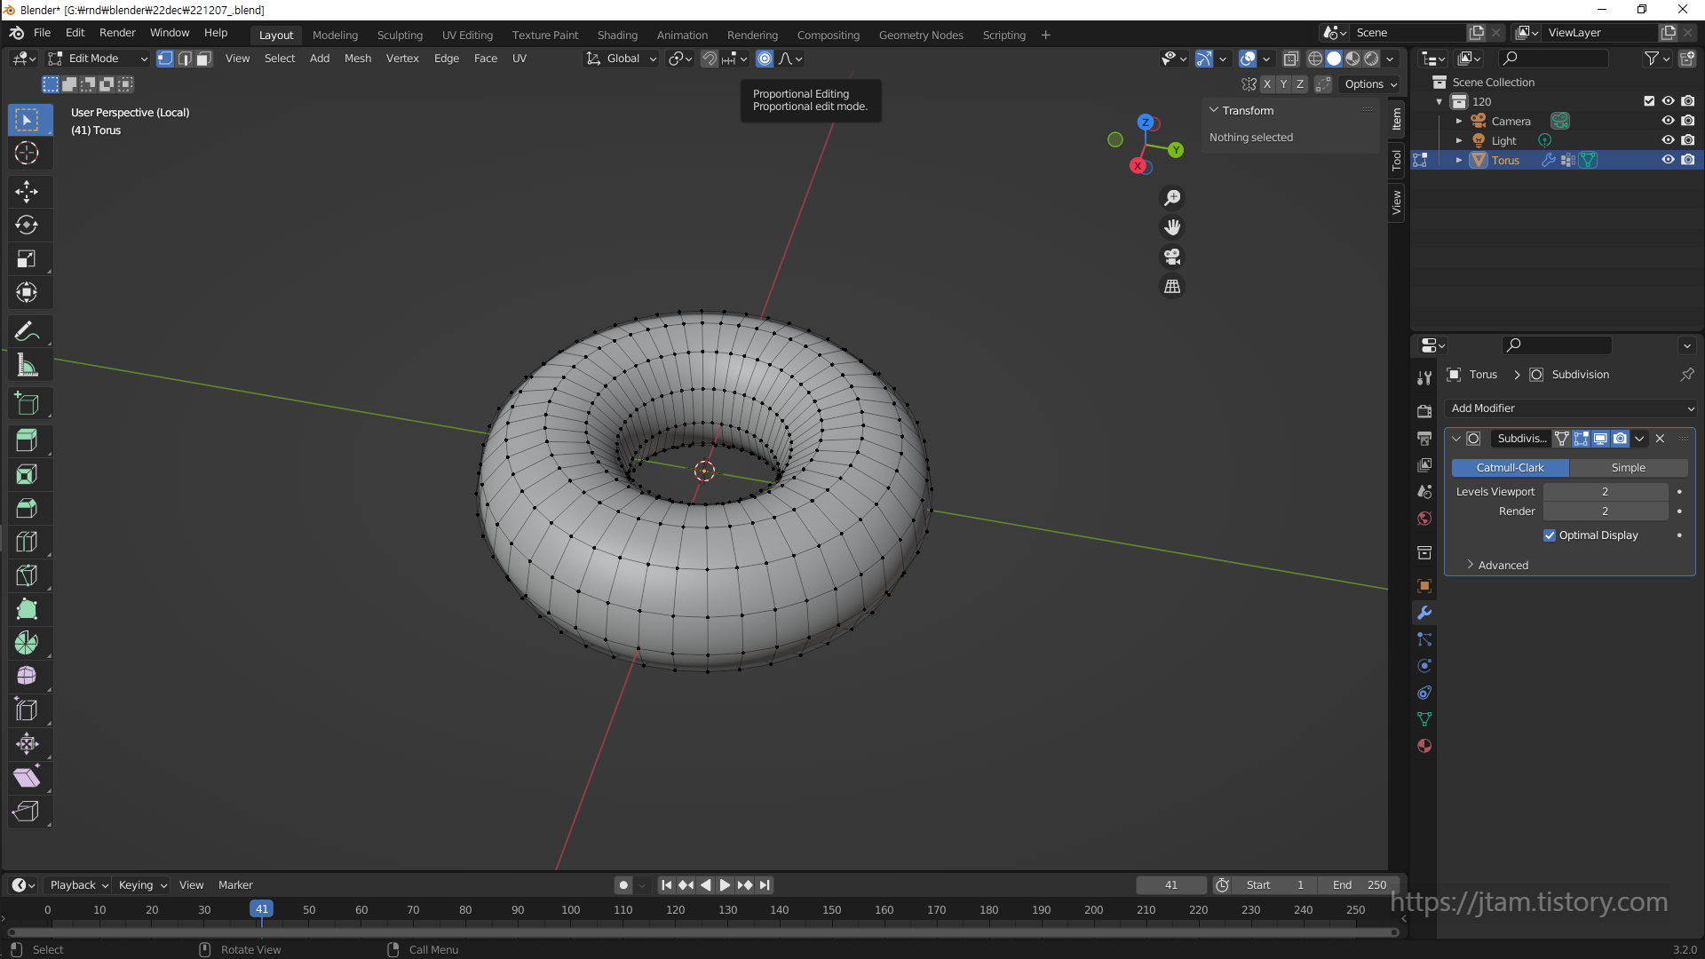1705x959 pixels.
Task: Click the Levels Viewport value field
Action: coord(1605,492)
